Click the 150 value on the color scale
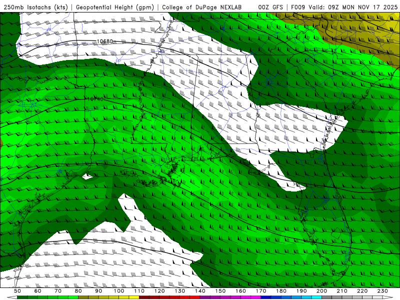This screenshot has width=400, height=300. coord(220,291)
